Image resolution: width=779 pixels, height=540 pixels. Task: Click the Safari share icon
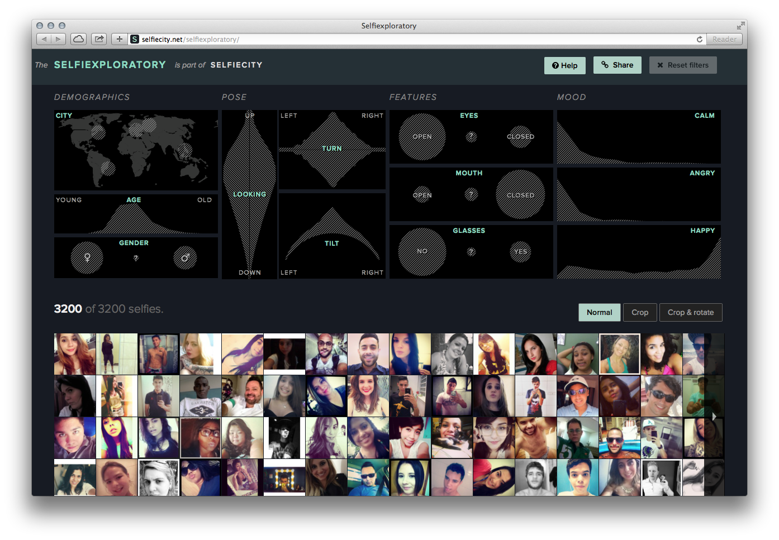99,39
